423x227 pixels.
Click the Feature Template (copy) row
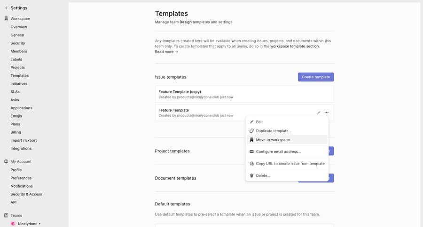244,94
